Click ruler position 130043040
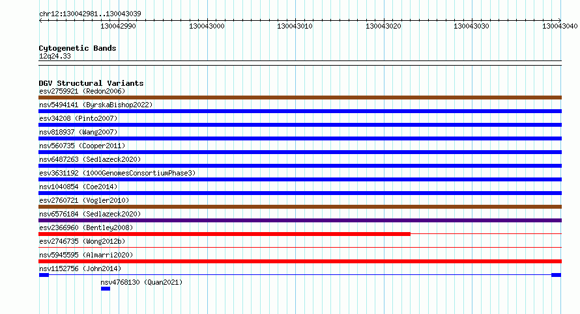This screenshot has width=580, height=314. point(560,26)
